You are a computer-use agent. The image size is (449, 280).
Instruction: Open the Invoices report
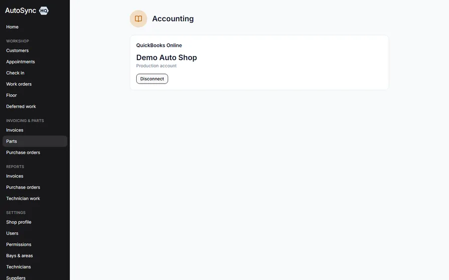[x=14, y=176]
